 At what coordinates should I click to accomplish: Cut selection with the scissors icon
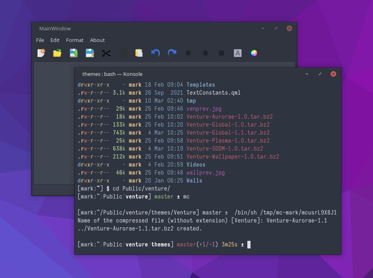(106, 53)
